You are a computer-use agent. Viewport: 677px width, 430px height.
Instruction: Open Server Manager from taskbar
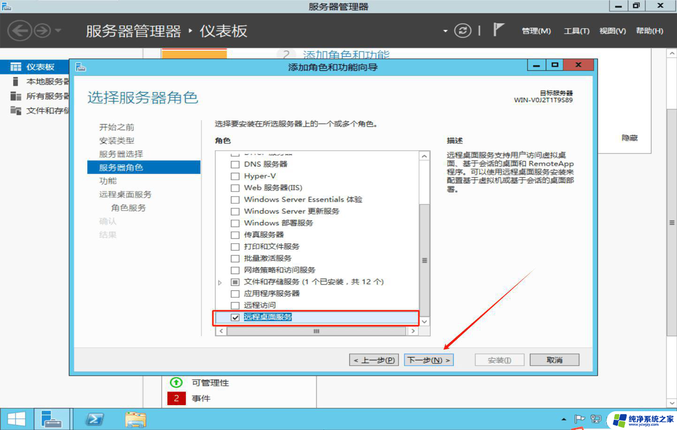[52, 419]
